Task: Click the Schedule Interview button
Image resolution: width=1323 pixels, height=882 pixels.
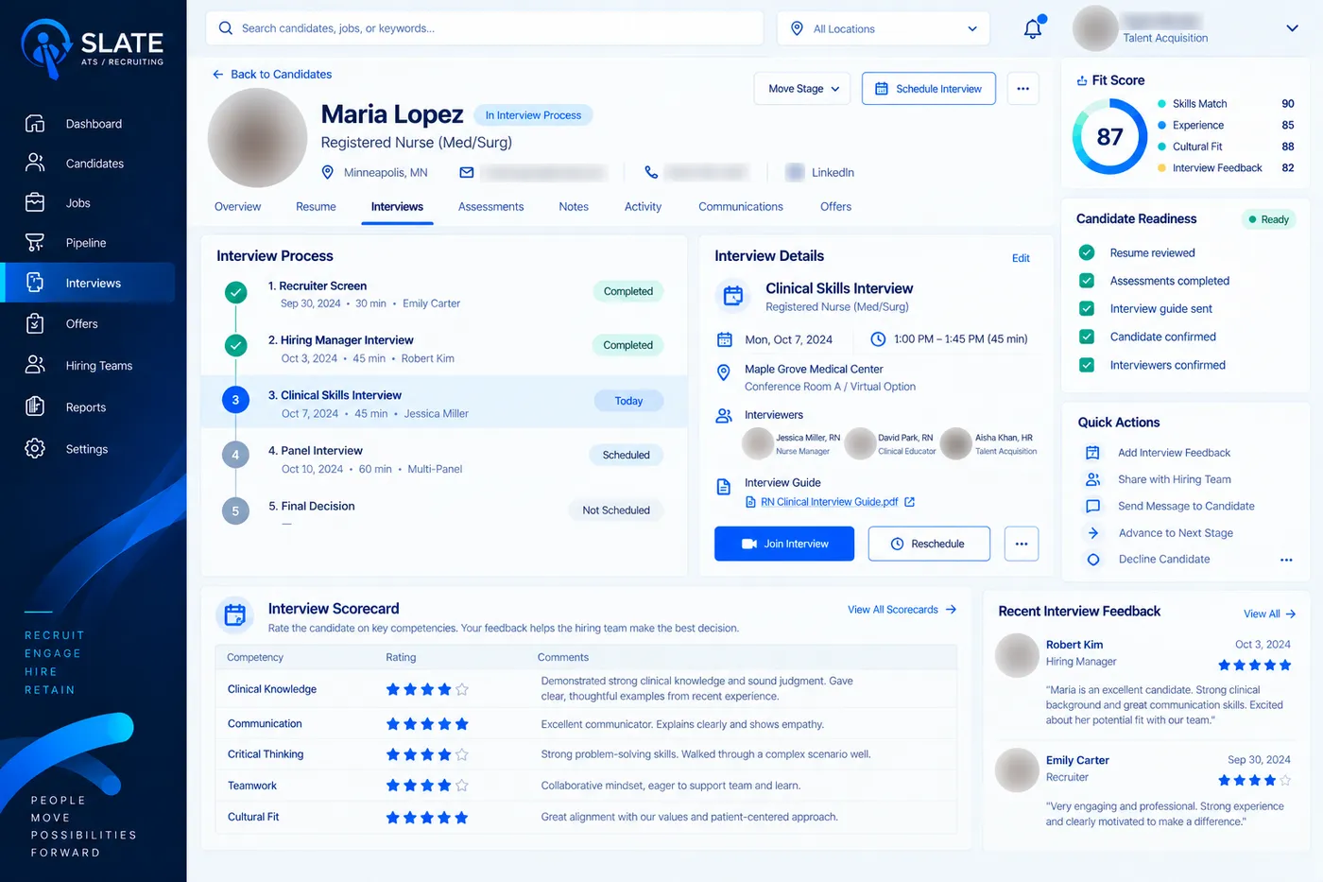Action: (x=929, y=89)
